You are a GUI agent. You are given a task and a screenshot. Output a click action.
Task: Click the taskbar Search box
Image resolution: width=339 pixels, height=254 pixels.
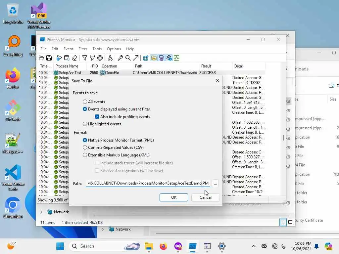(x=105, y=246)
